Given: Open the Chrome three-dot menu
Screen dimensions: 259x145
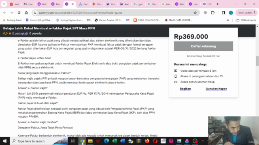Looking at the screenshot, I should [x=255, y=12].
